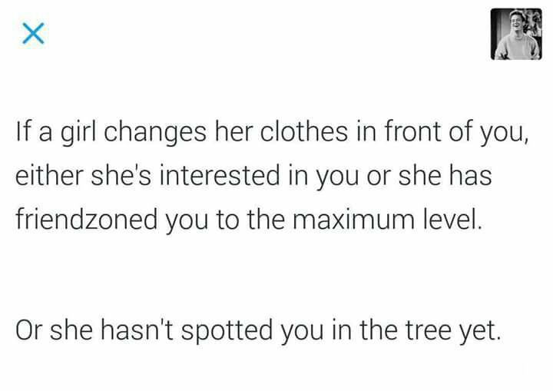Place cursor at end of "tree yet."
Screen dimensions: 553x391
tap(501, 330)
